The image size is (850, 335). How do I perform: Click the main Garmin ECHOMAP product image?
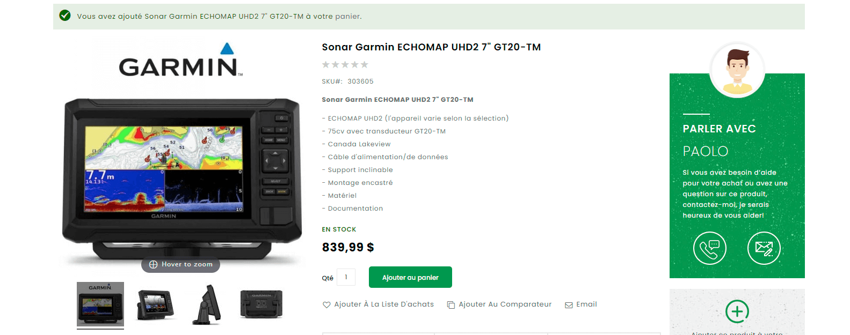(x=181, y=155)
